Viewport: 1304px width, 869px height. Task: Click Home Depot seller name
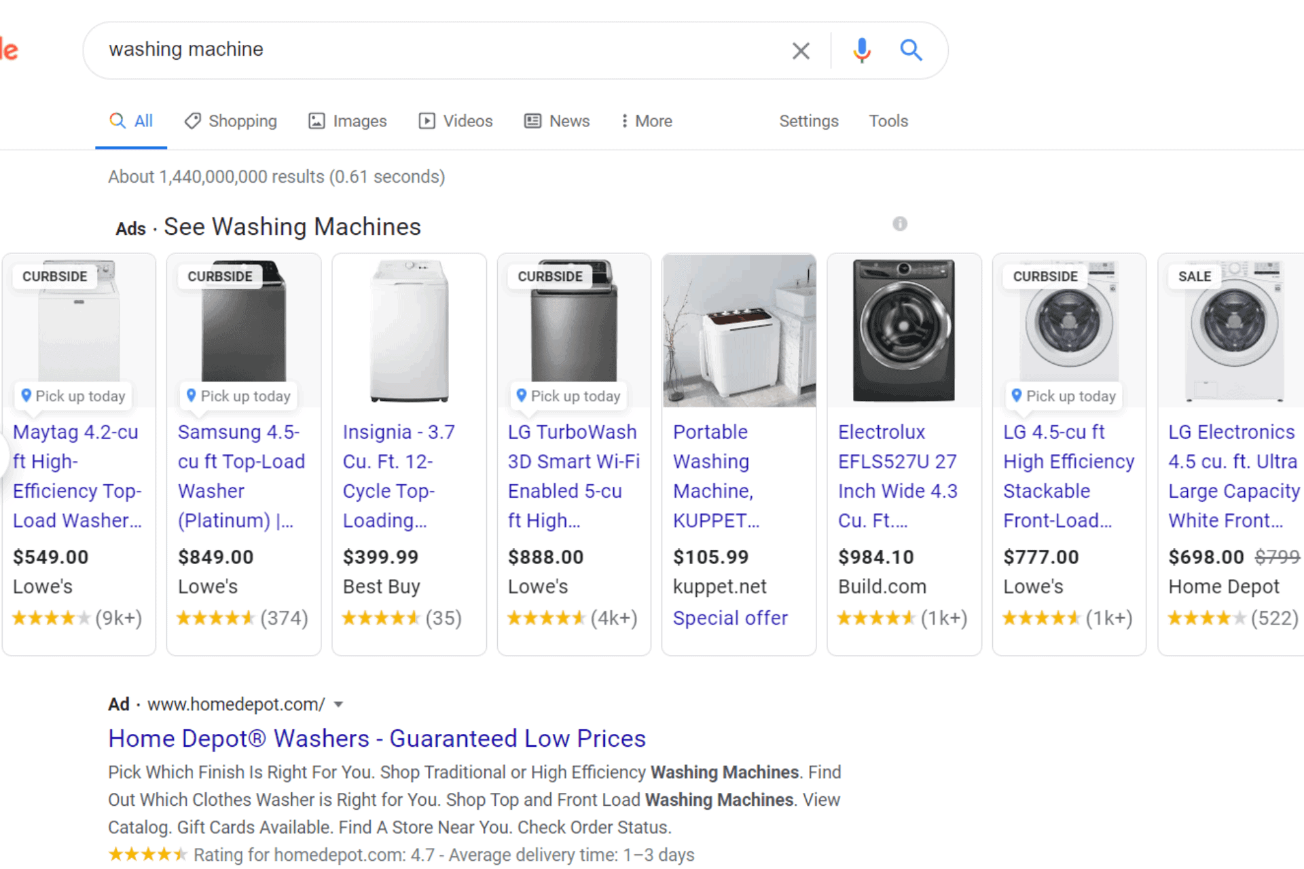click(1224, 586)
